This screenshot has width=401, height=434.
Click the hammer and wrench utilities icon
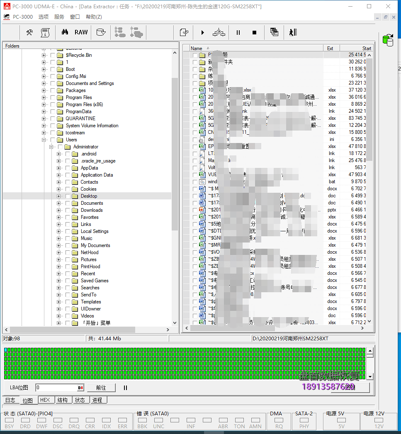point(29,32)
